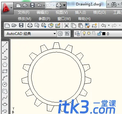
Task: Choose the Circle drawing tool
Action: point(5,84)
